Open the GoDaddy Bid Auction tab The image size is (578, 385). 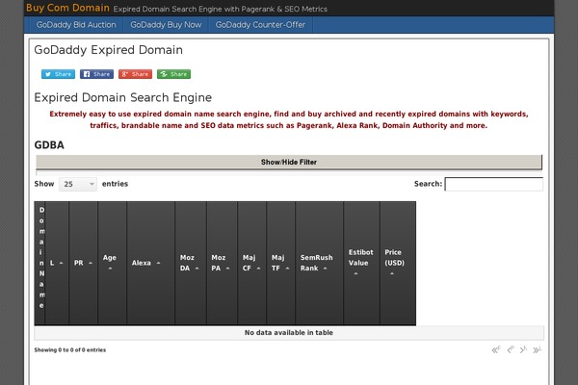[76, 25]
